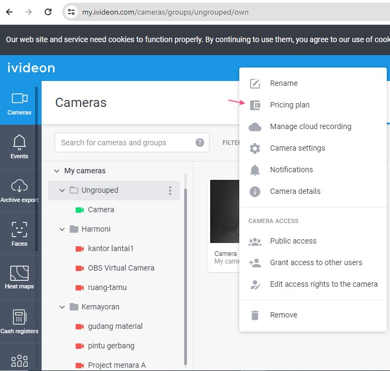
Task: Click the Pricing plan wallet icon
Action: (x=255, y=105)
